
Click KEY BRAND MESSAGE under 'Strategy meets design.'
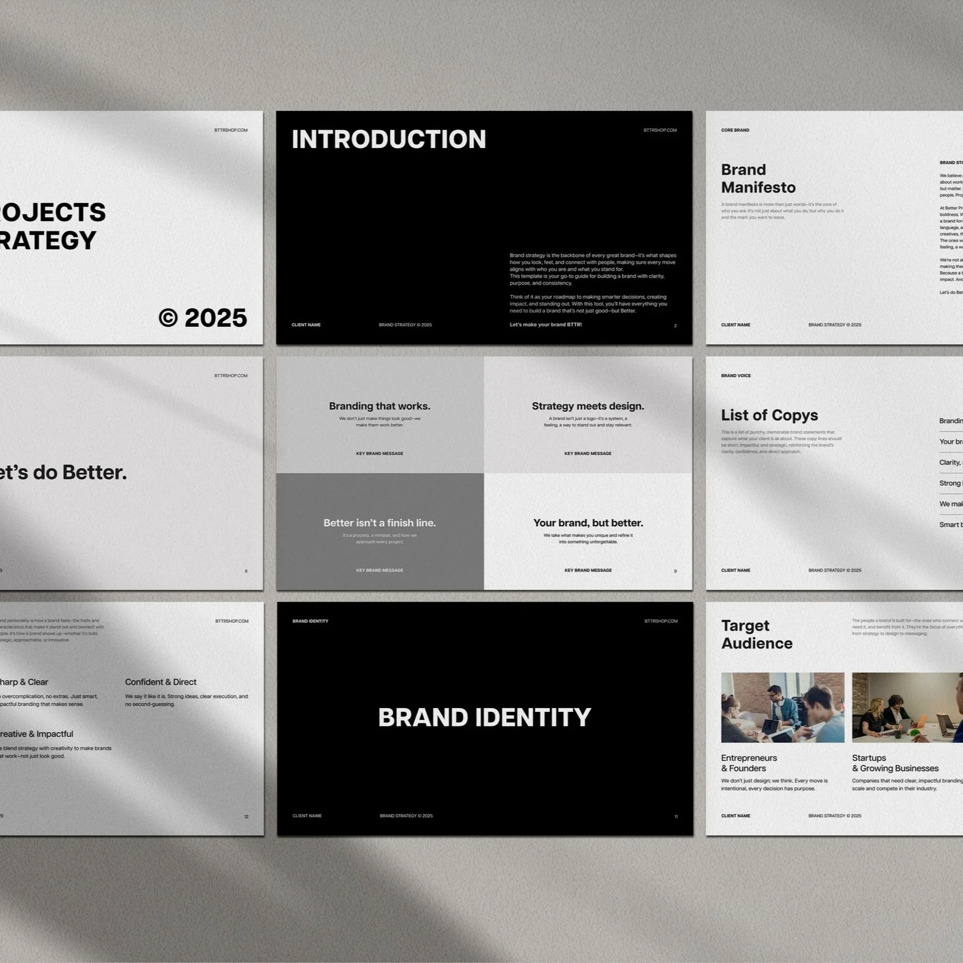(588, 453)
